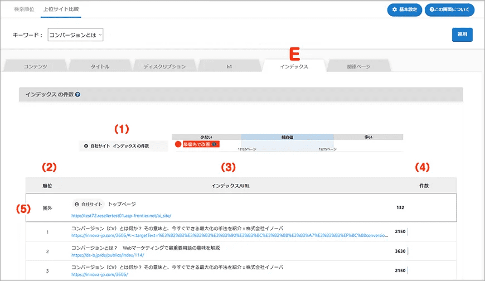Open この画面について help button
485x281 pixels.
[449, 9]
